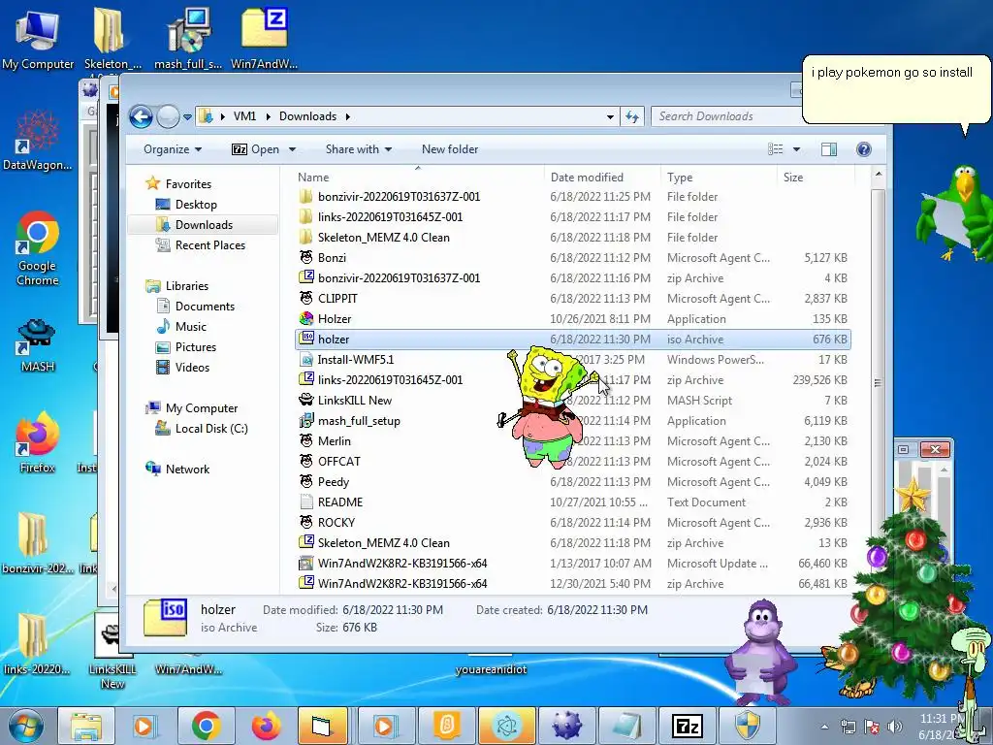Click the file list vertical scrollbar

click(878, 382)
